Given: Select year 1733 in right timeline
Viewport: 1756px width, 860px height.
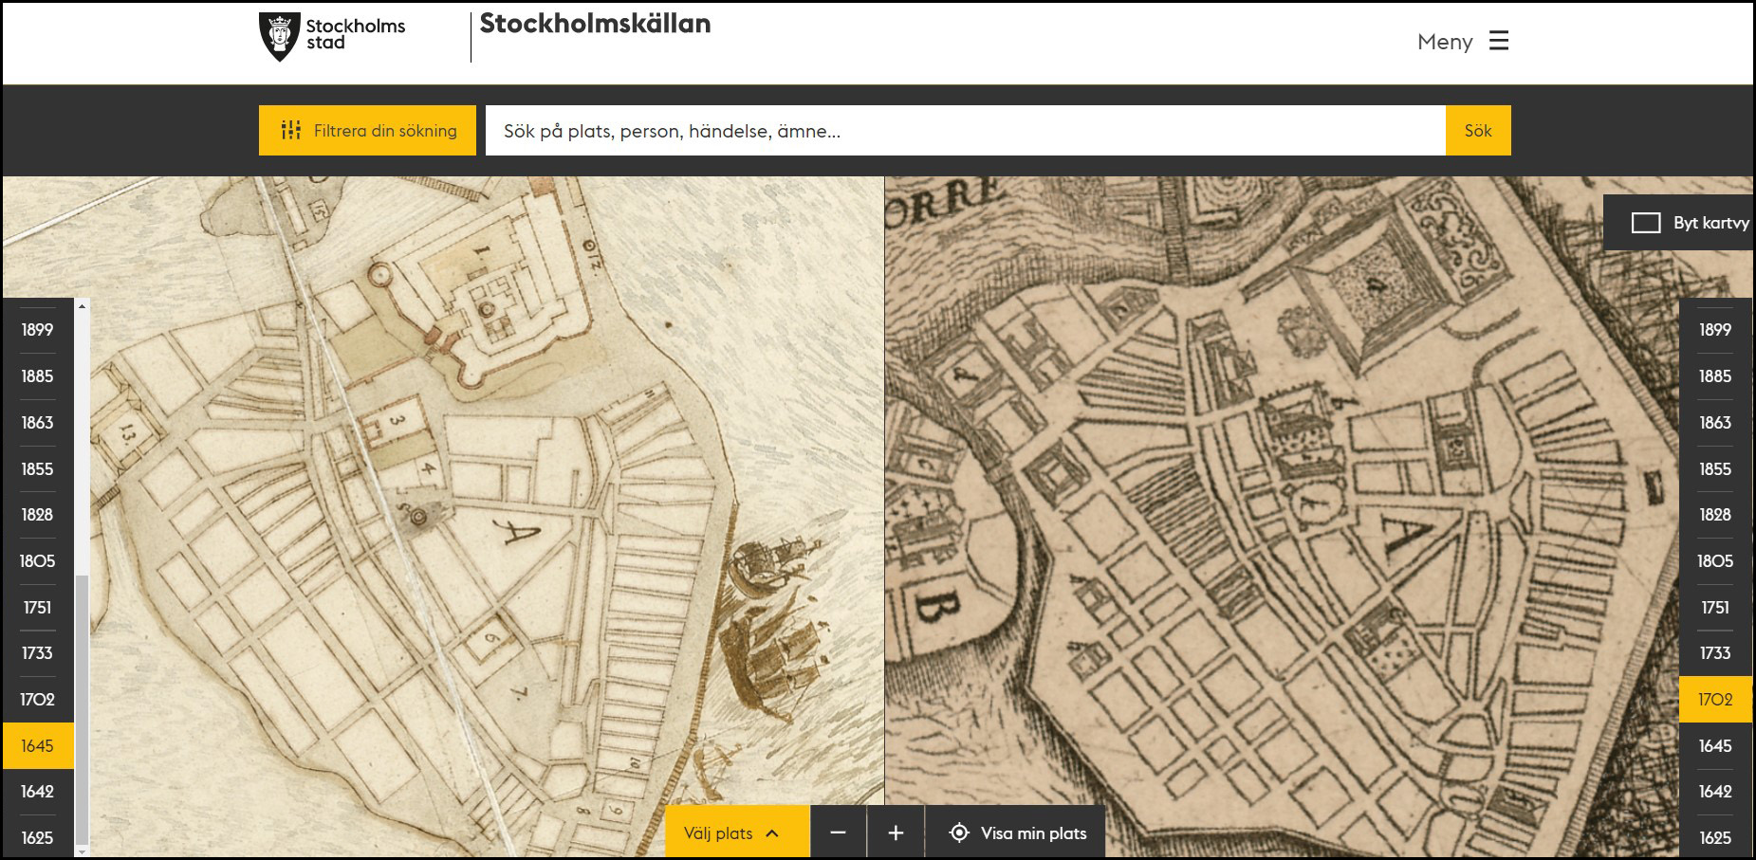Looking at the screenshot, I should pos(1715,652).
